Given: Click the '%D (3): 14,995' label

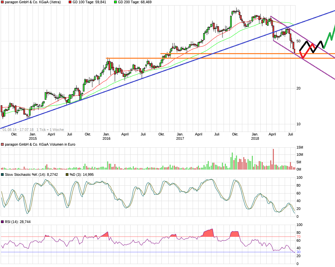Looking at the screenshot, I should point(82,175).
